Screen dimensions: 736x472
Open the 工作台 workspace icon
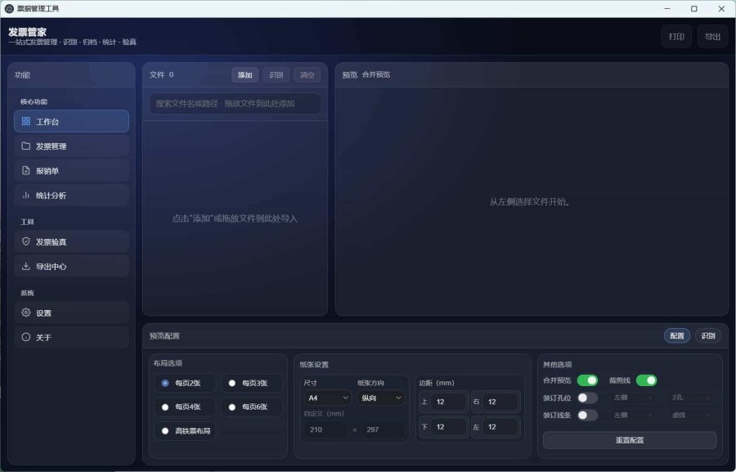[x=26, y=121]
